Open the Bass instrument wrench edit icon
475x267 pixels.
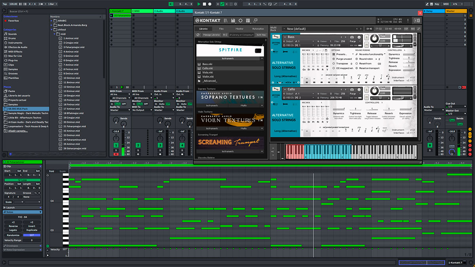[275, 37]
